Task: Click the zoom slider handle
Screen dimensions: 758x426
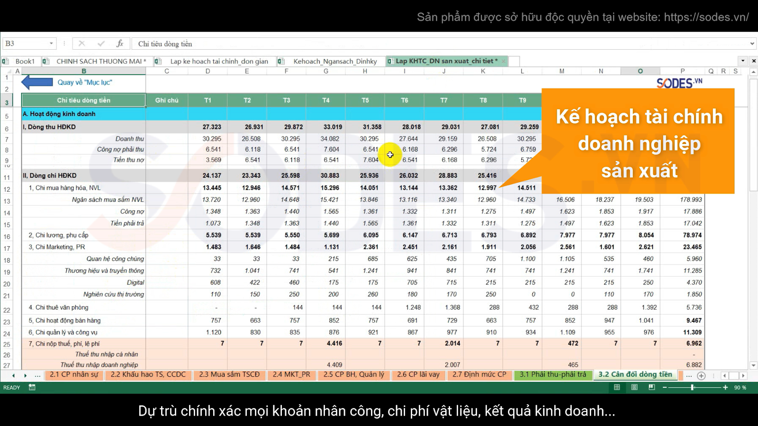Action: [693, 387]
